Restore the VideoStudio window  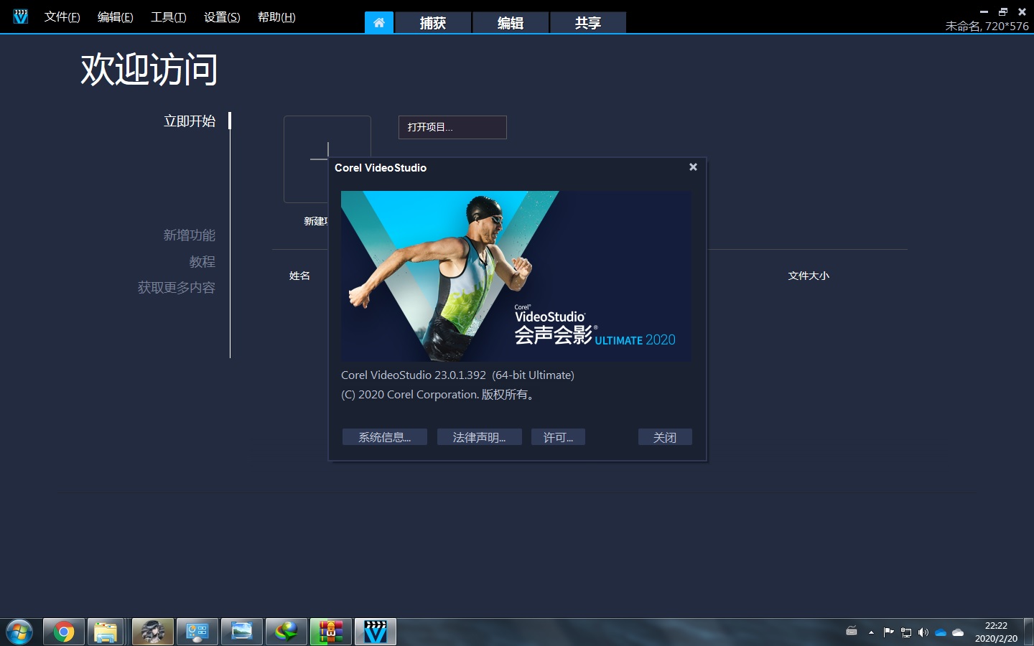pos(1003,11)
